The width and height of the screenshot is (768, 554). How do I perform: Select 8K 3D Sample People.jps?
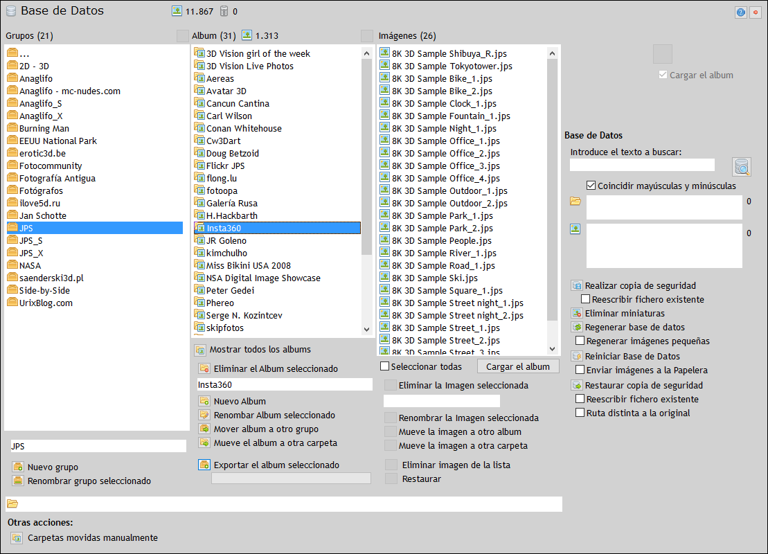(441, 241)
